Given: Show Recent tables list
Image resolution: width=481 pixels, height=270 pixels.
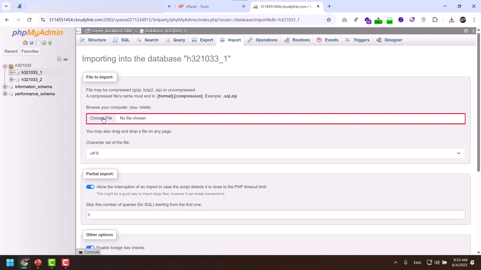Looking at the screenshot, I should tap(11, 51).
